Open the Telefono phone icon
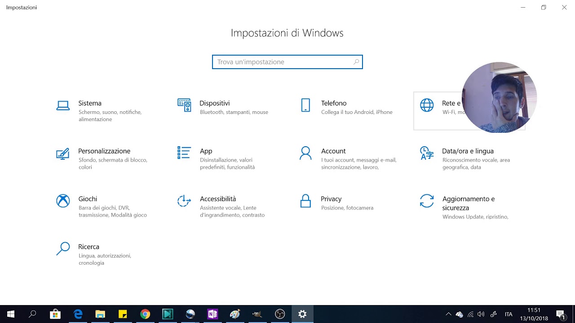Image resolution: width=575 pixels, height=323 pixels. (x=305, y=105)
